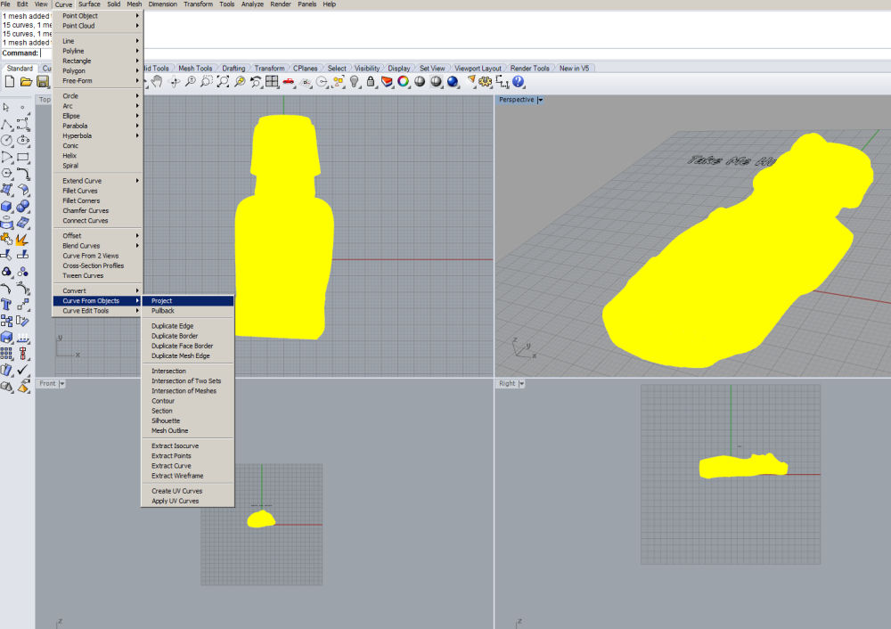Open the Help question mark icon

pyautogui.click(x=519, y=82)
